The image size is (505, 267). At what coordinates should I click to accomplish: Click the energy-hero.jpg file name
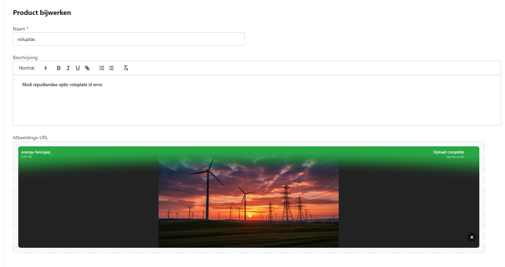pyautogui.click(x=35, y=152)
